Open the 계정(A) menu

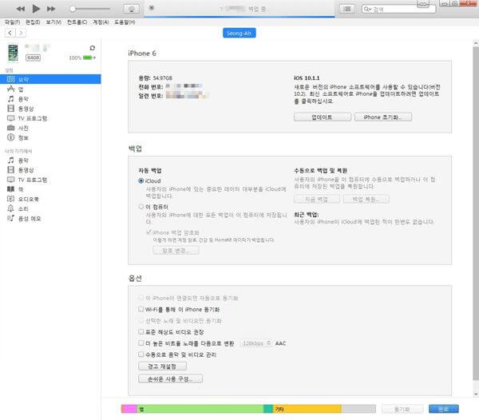101,22
